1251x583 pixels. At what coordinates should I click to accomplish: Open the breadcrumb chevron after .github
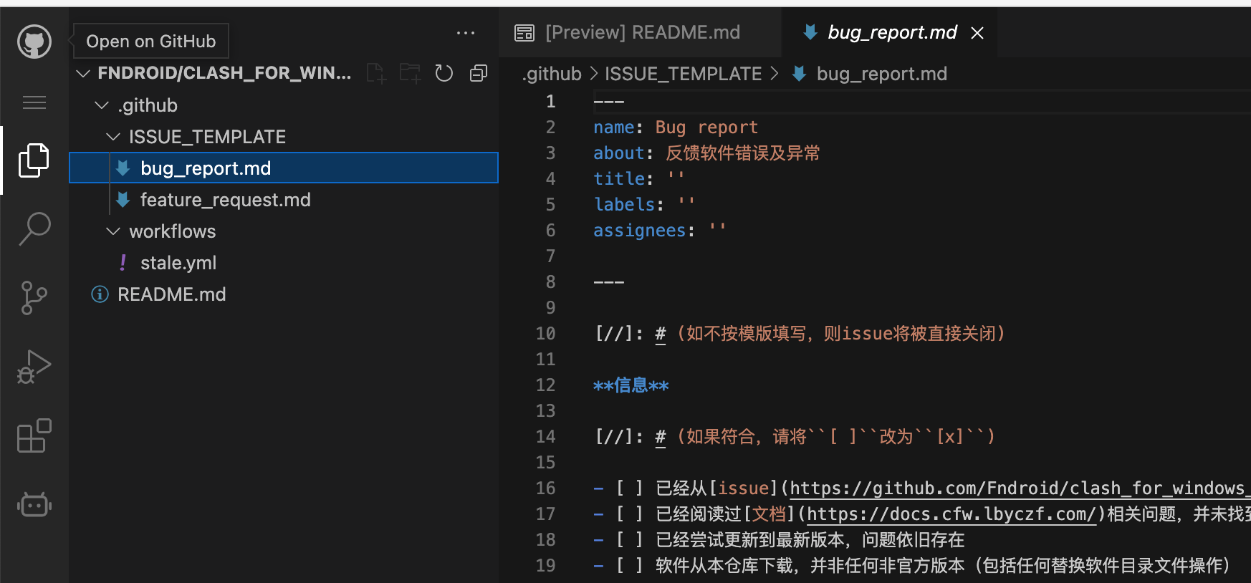(594, 74)
